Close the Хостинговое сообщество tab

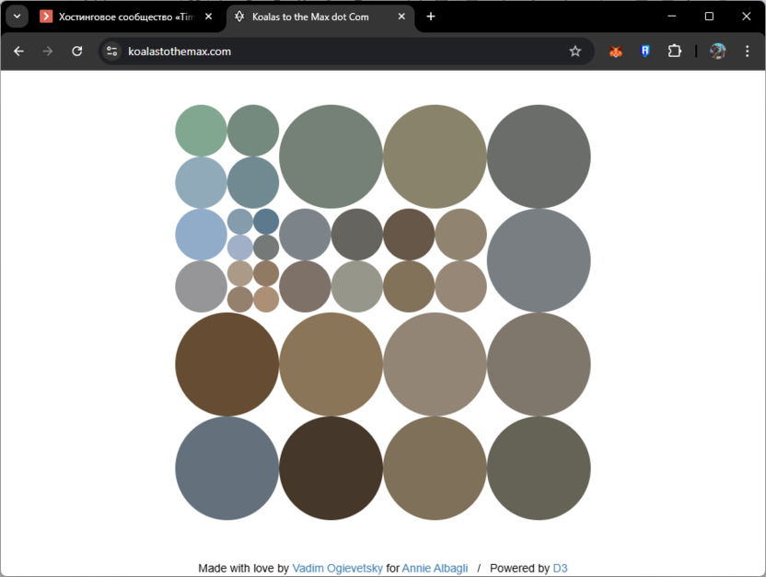point(209,17)
